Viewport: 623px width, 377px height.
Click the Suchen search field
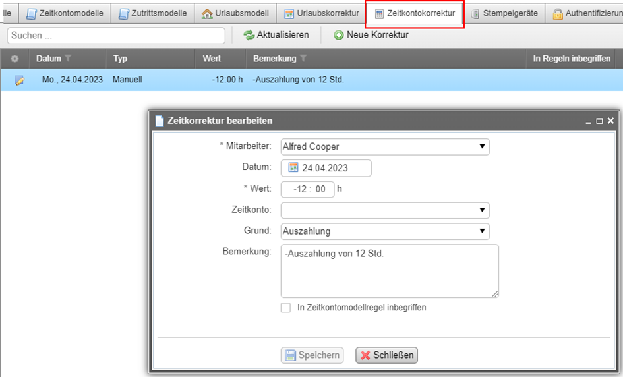coord(116,35)
